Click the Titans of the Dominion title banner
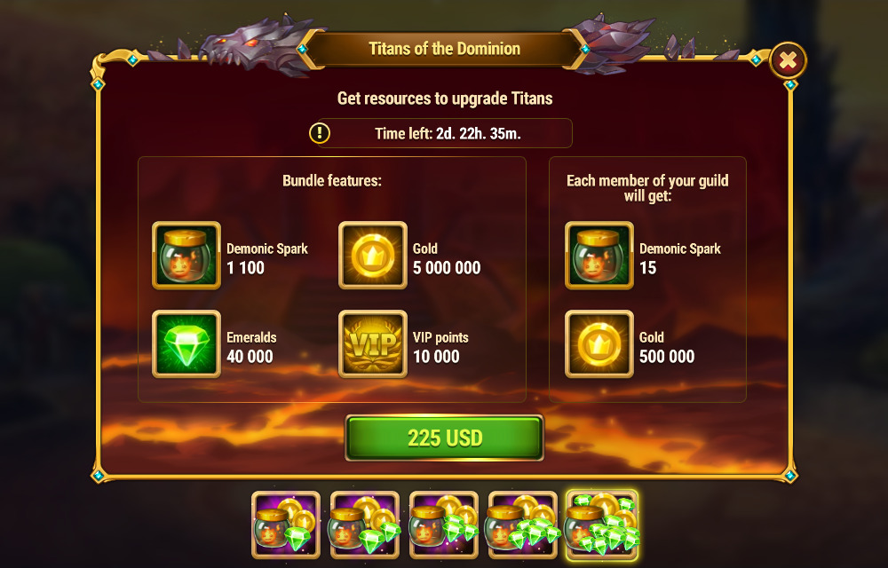The image size is (888, 568). [445, 49]
